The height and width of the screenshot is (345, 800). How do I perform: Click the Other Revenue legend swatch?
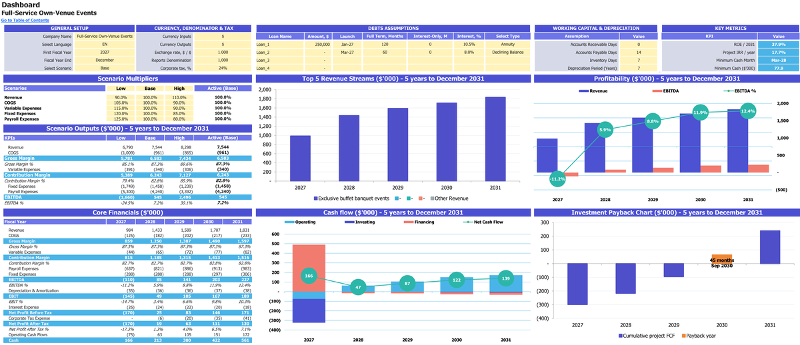click(432, 198)
